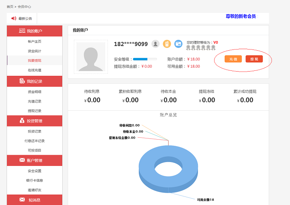Click the real-name verification person icon
Image resolution: width=290 pixels, height=205 pixels.
155,44
